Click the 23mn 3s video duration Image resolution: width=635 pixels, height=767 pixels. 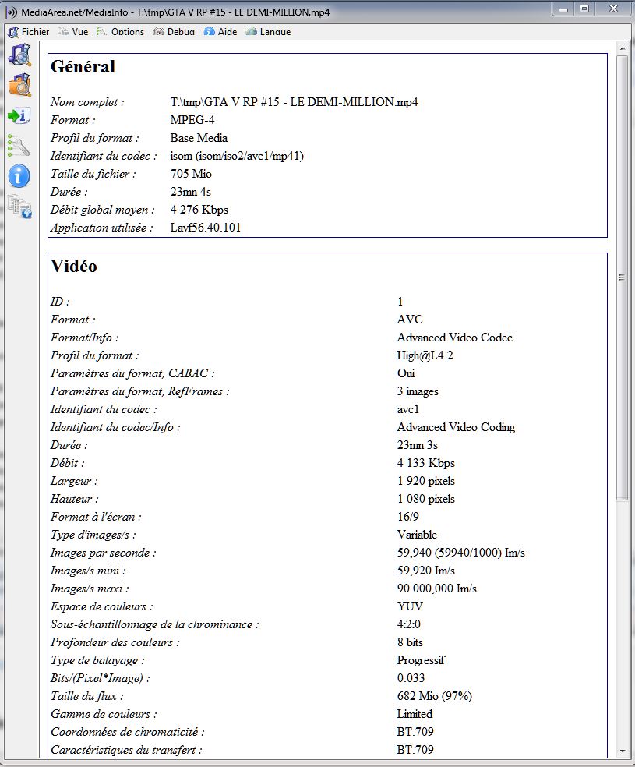(417, 445)
